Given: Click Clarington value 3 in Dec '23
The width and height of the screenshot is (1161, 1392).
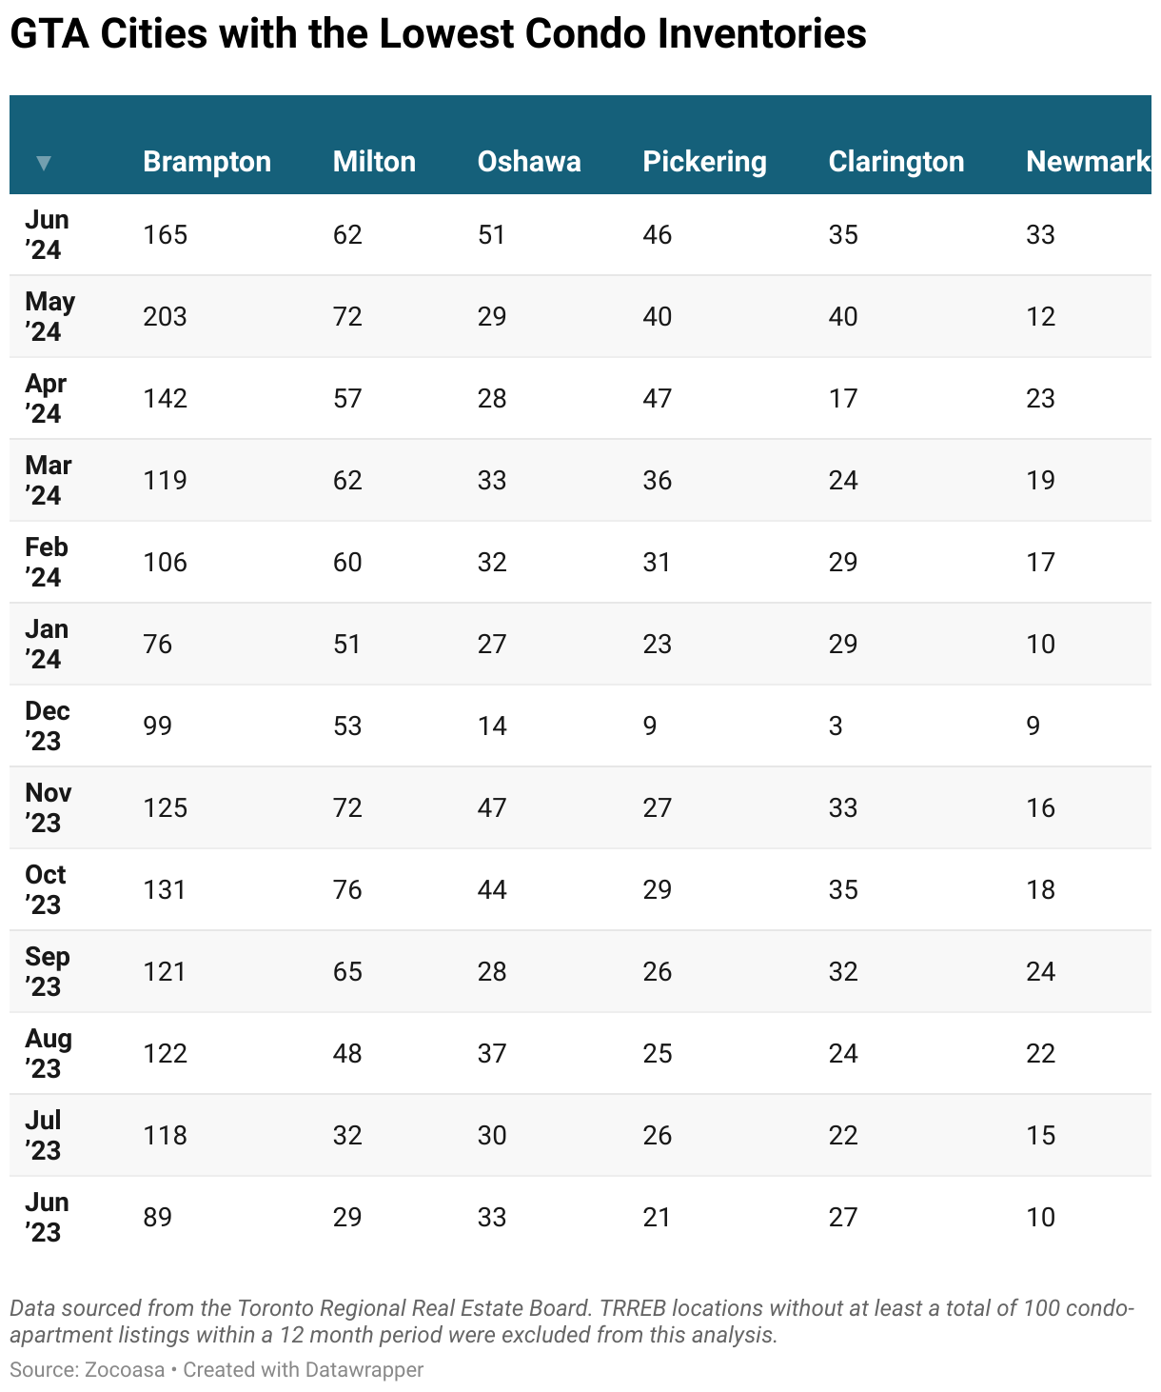Looking at the screenshot, I should tap(836, 726).
